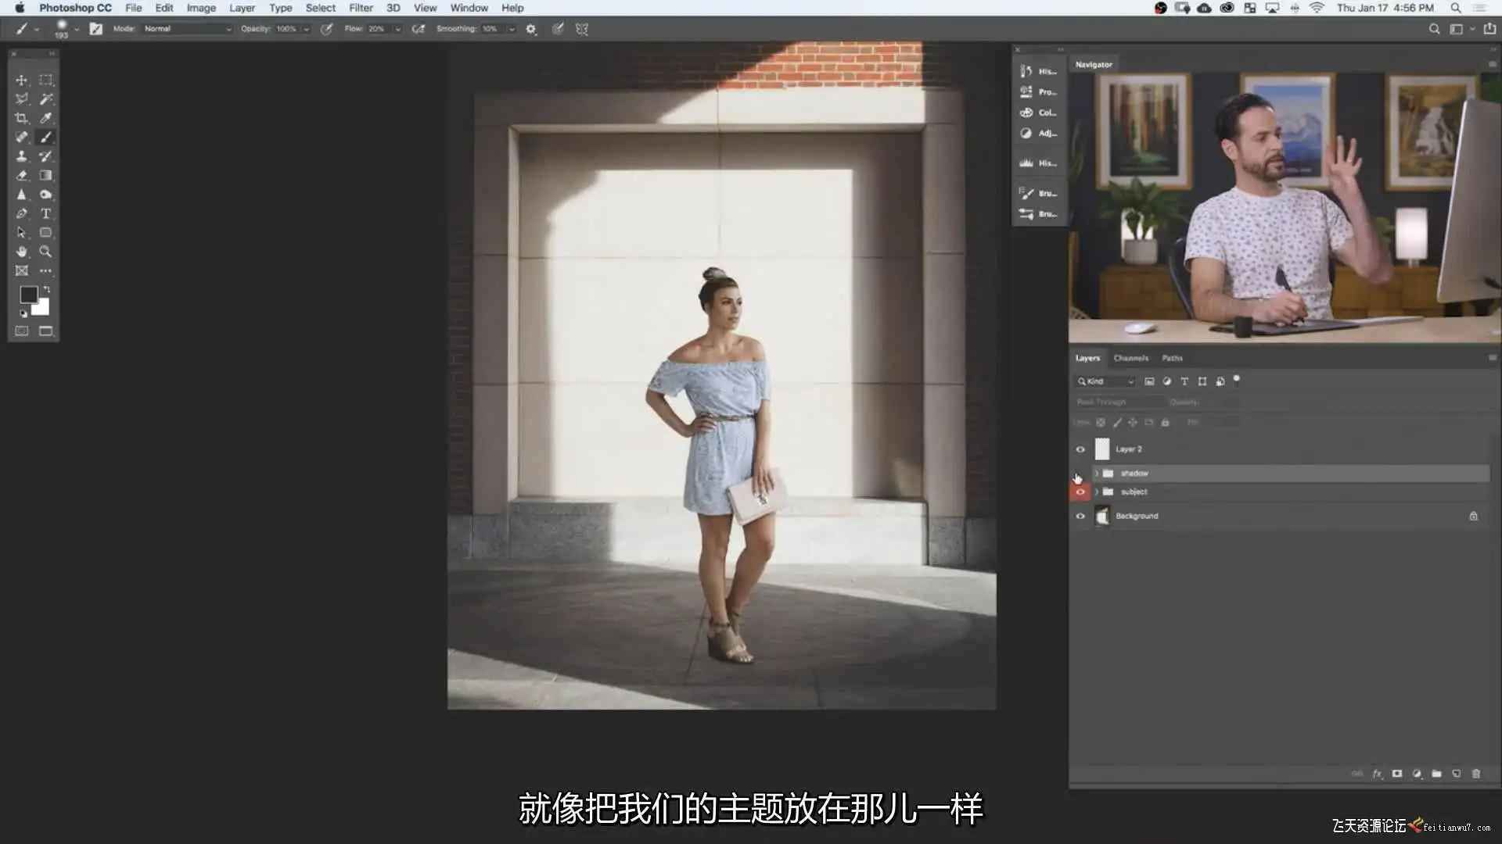
Task: Choose the Eyedropper tool
Action: pyautogui.click(x=45, y=118)
